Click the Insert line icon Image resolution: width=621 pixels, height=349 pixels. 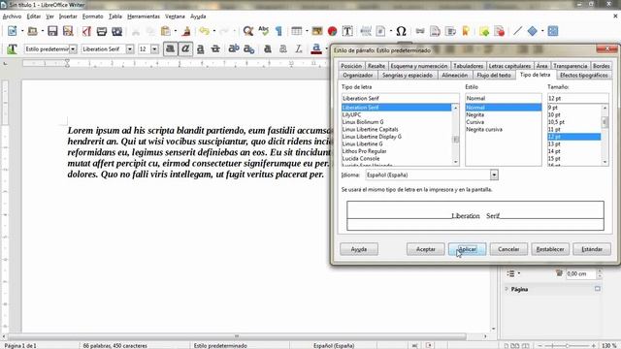point(517,31)
